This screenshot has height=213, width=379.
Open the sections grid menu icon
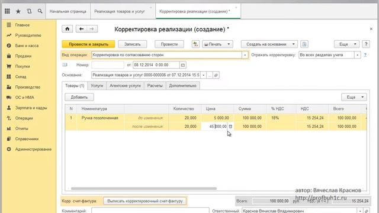click(x=7, y=11)
